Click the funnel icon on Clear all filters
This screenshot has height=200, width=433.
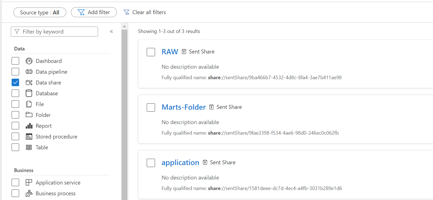[127, 12]
